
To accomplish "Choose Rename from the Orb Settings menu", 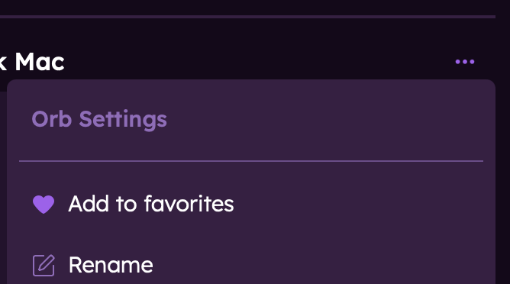I will coord(251,265).
